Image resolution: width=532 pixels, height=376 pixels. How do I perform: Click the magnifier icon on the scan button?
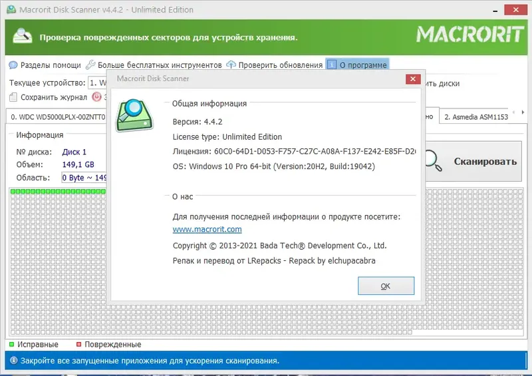(x=434, y=160)
